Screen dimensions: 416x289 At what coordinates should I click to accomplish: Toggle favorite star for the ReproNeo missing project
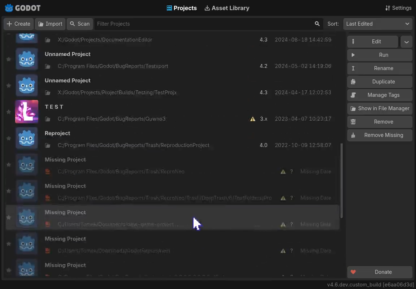click(9, 165)
